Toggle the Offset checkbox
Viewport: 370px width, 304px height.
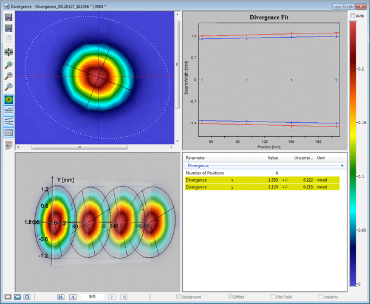(x=230, y=297)
